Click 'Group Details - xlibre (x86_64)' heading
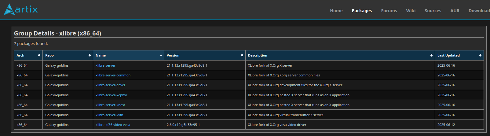The image size is (490, 136). 57,33
